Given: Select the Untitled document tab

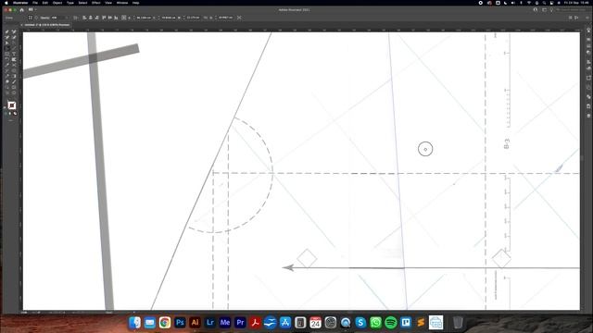Looking at the screenshot, I should [x=47, y=25].
